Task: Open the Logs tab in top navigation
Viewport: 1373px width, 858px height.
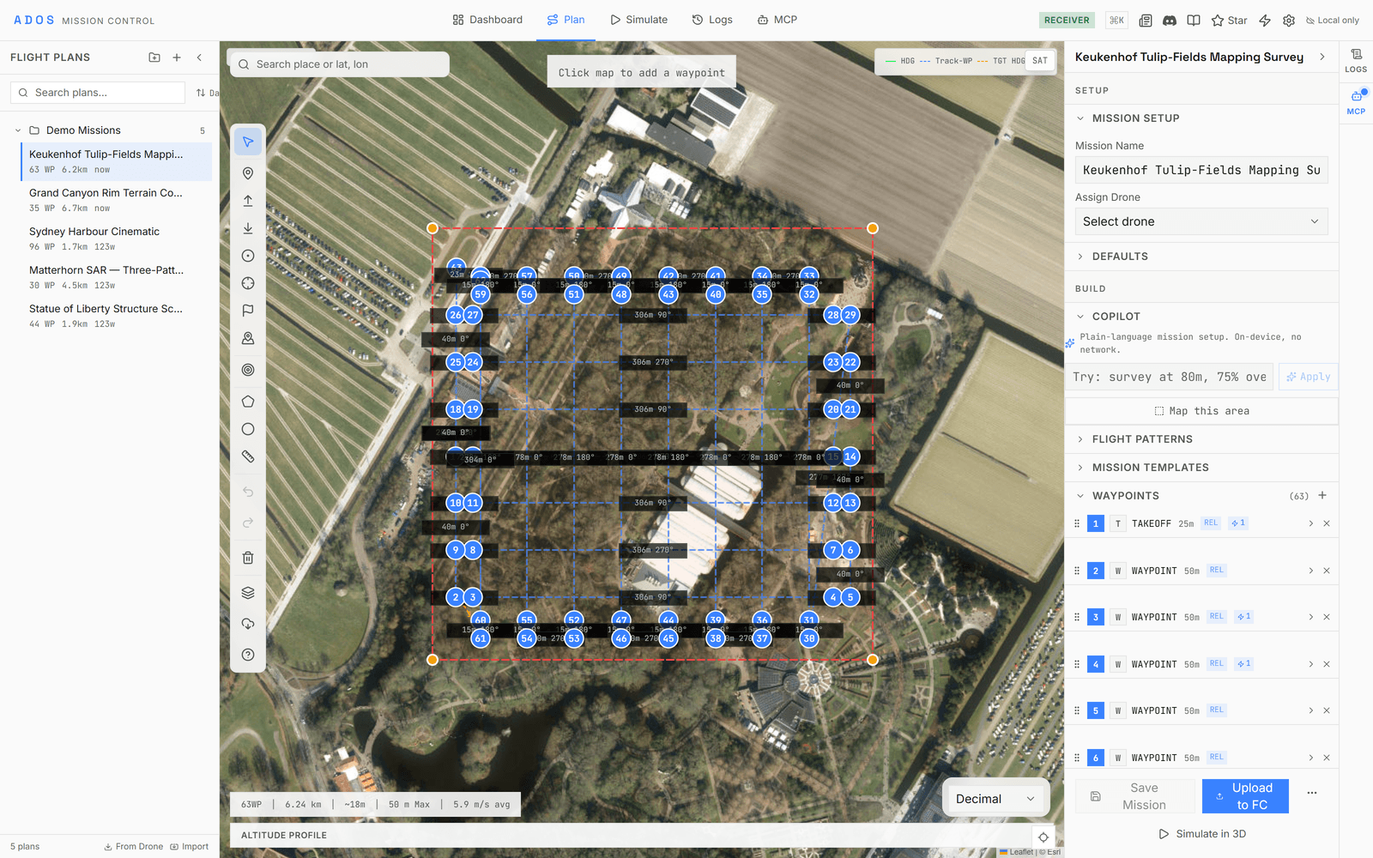Action: coord(712,20)
